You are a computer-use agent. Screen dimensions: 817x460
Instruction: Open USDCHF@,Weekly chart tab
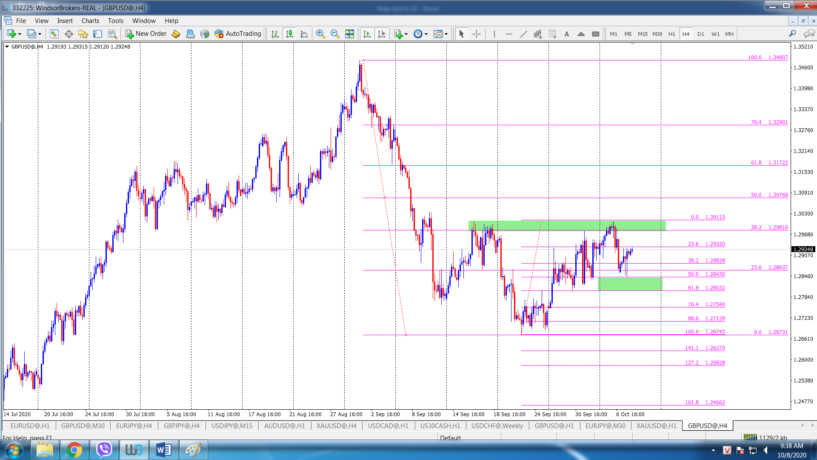pyautogui.click(x=497, y=425)
